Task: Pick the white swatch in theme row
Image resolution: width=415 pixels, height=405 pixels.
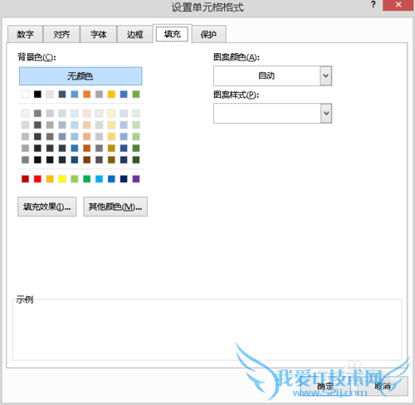Action: click(25, 95)
